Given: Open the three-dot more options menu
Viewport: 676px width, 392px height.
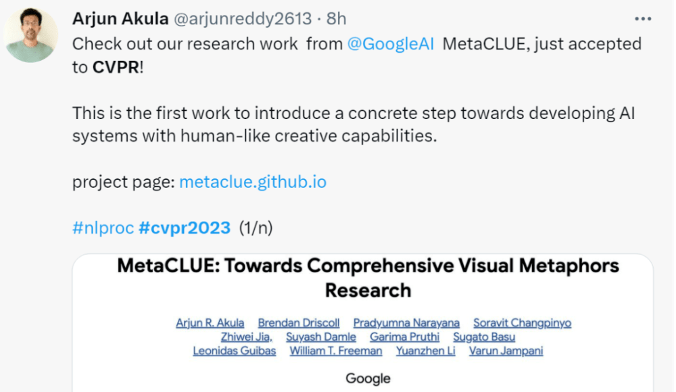Looking at the screenshot, I should click(x=642, y=19).
